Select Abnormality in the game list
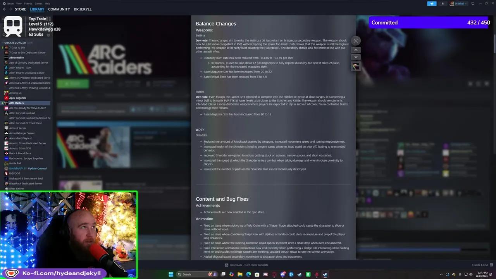 click(x=16, y=58)
